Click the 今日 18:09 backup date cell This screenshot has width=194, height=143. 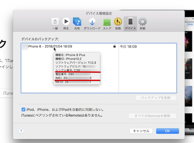coord(128,46)
